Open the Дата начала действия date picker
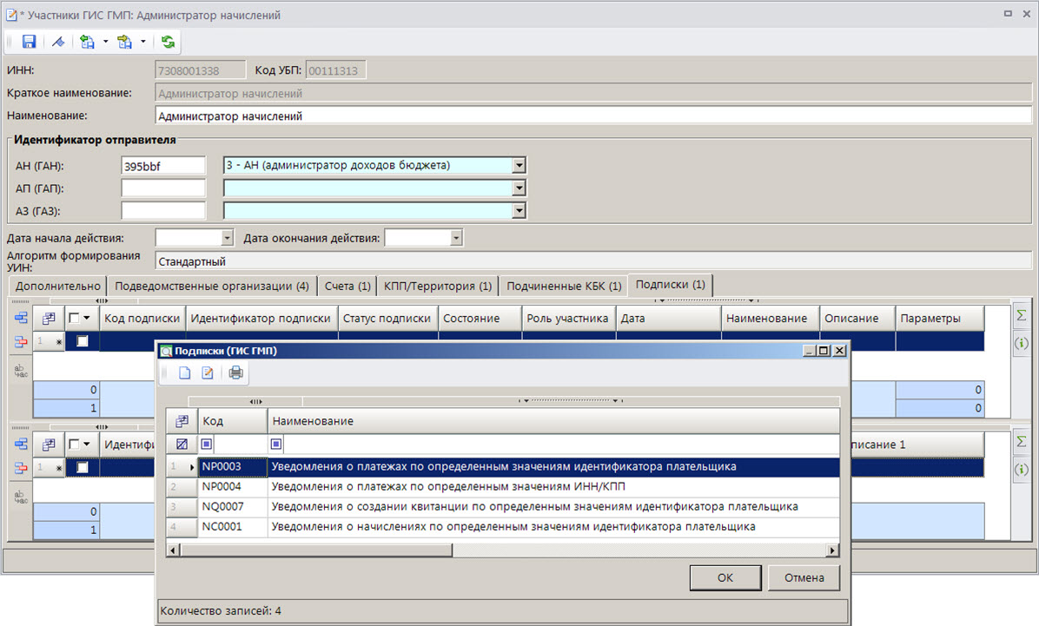The image size is (1039, 626). [x=228, y=238]
